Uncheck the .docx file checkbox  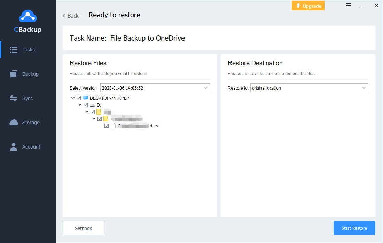point(107,126)
